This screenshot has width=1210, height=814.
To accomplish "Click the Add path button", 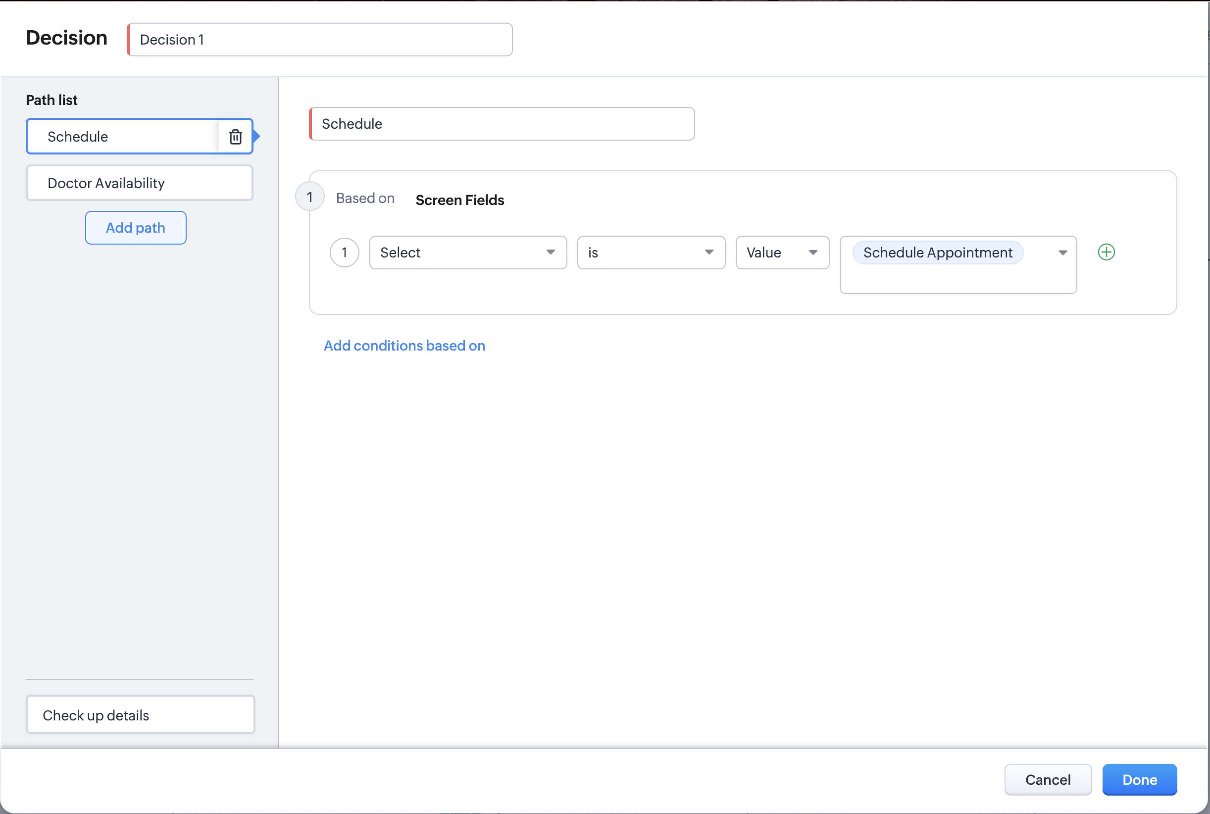I will coord(136,228).
